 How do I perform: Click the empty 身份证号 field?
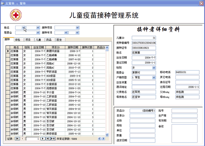tap(187, 82)
